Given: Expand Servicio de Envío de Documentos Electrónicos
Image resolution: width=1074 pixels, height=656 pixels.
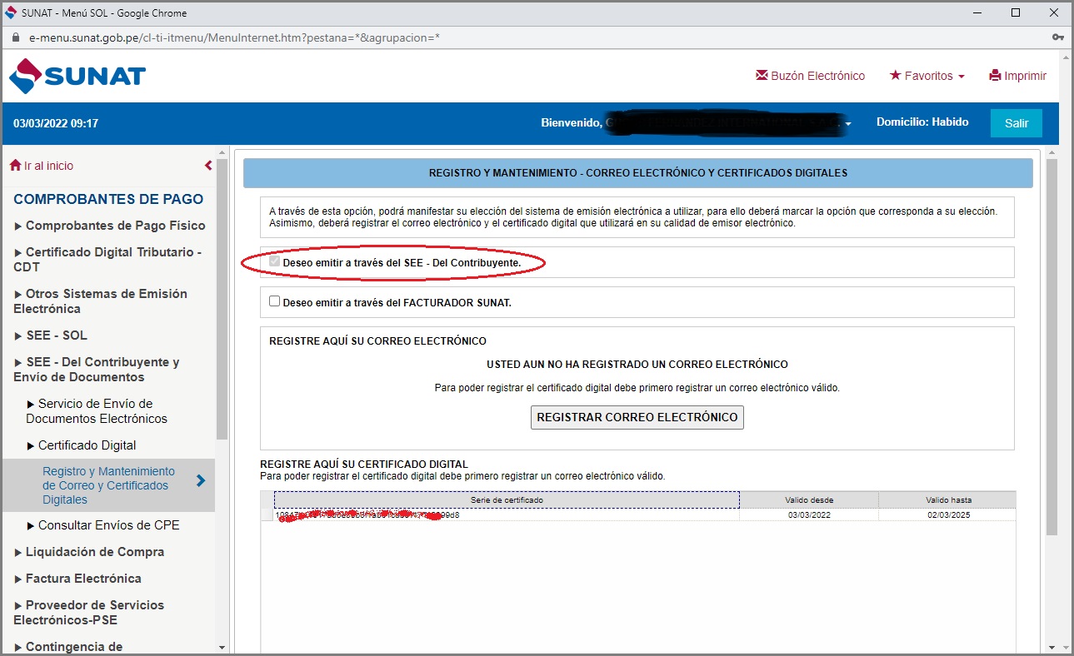Looking at the screenshot, I should [x=97, y=411].
